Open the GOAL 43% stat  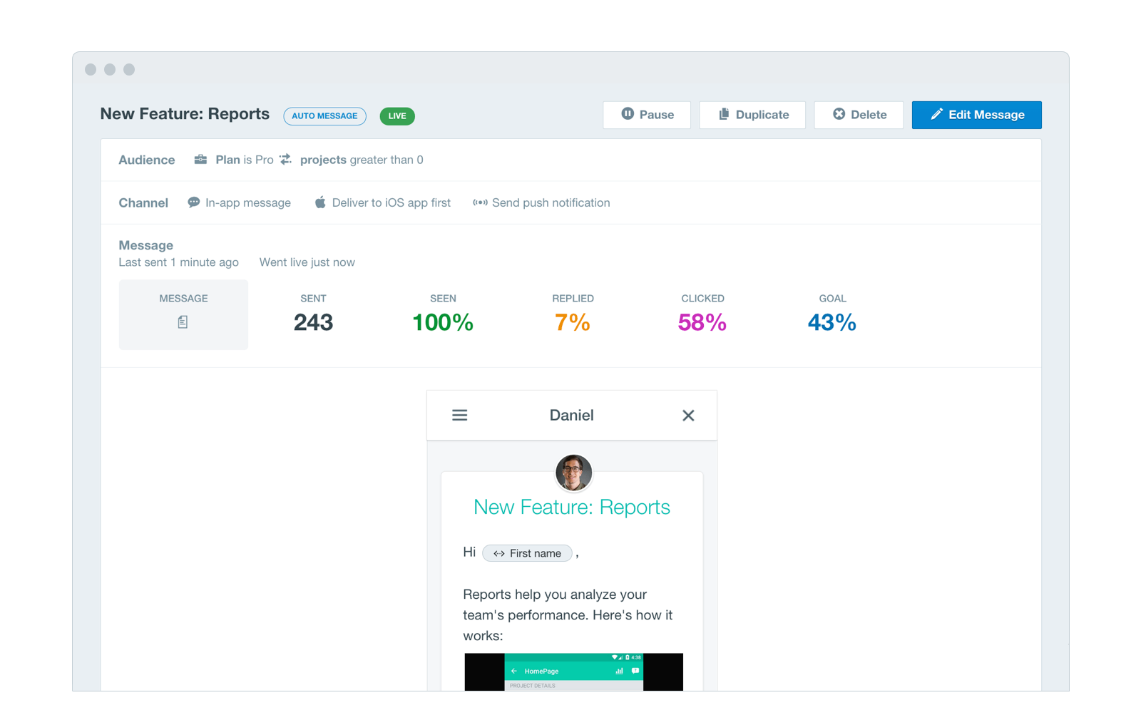[x=832, y=314]
